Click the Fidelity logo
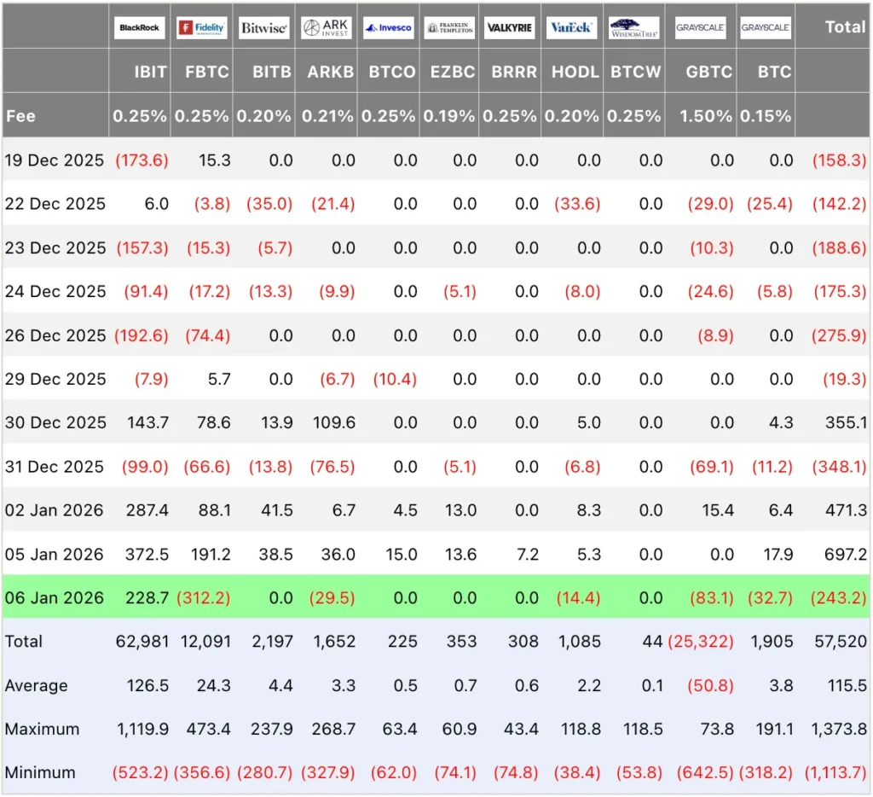Viewport: 873px width, 797px height. pos(201,27)
